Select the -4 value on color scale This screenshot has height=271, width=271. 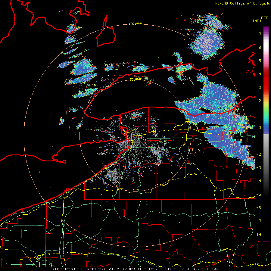(x=259, y=181)
